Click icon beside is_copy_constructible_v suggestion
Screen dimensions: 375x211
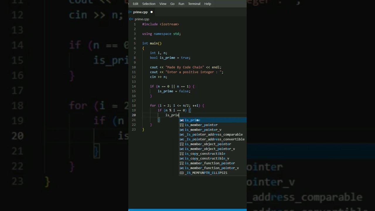click(x=182, y=158)
